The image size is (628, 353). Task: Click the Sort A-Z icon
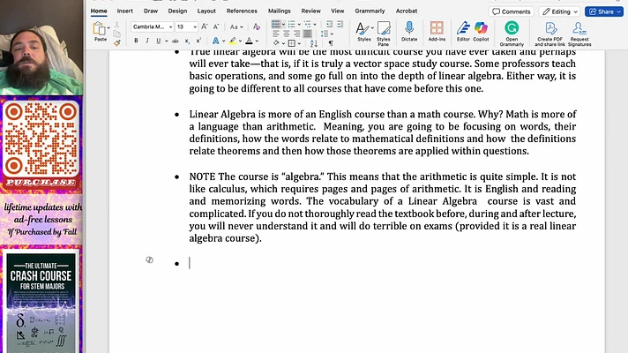point(314,43)
